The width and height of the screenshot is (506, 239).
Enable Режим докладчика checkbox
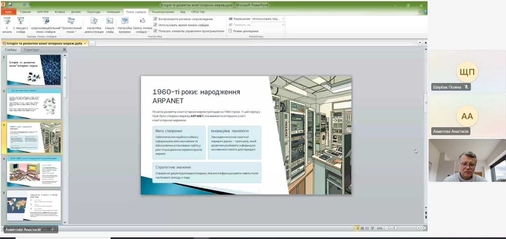pos(230,31)
